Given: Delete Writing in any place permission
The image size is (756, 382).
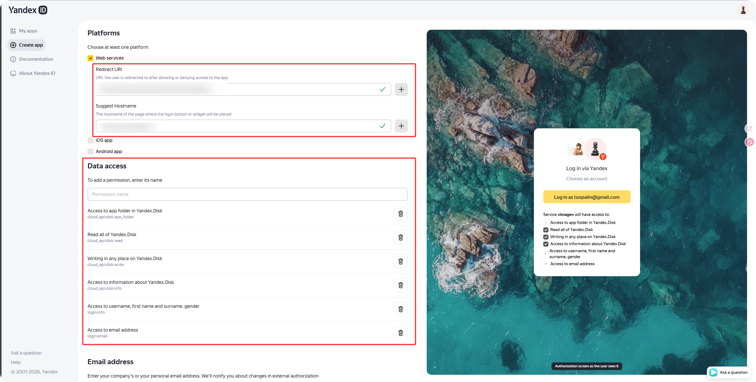Looking at the screenshot, I should pyautogui.click(x=400, y=261).
